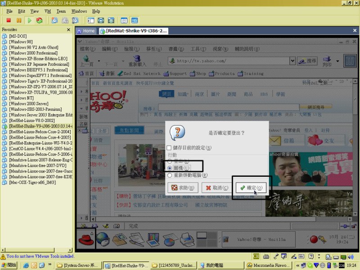Click the 求助 Help button in dialog
This screenshot has width=360, height=270.
[183, 188]
